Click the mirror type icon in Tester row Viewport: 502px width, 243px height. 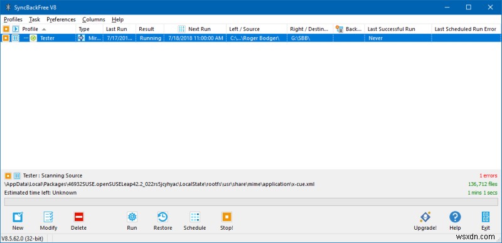(82, 38)
